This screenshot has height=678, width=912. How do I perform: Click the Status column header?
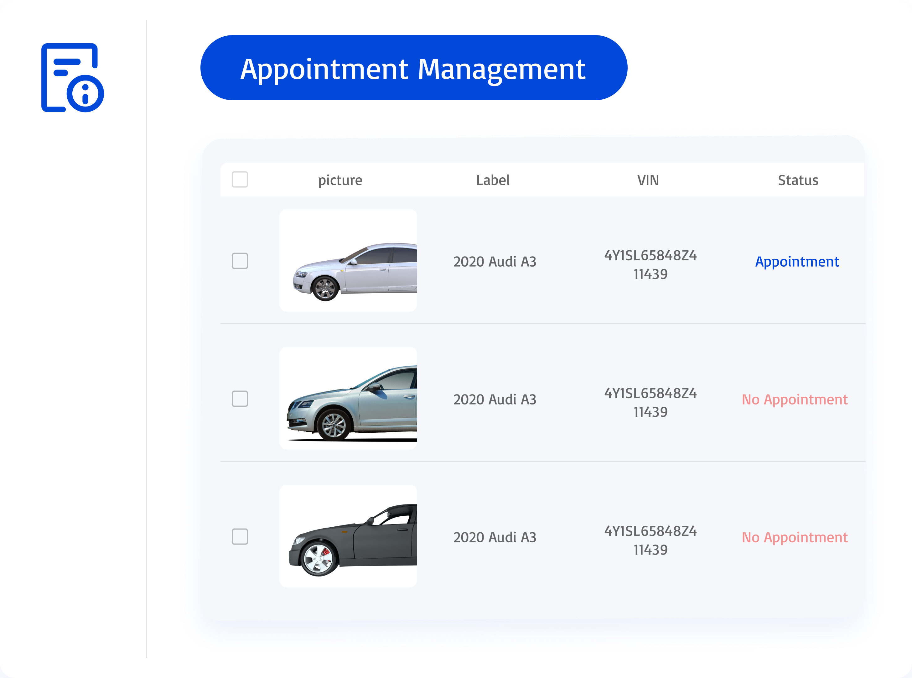pyautogui.click(x=798, y=180)
